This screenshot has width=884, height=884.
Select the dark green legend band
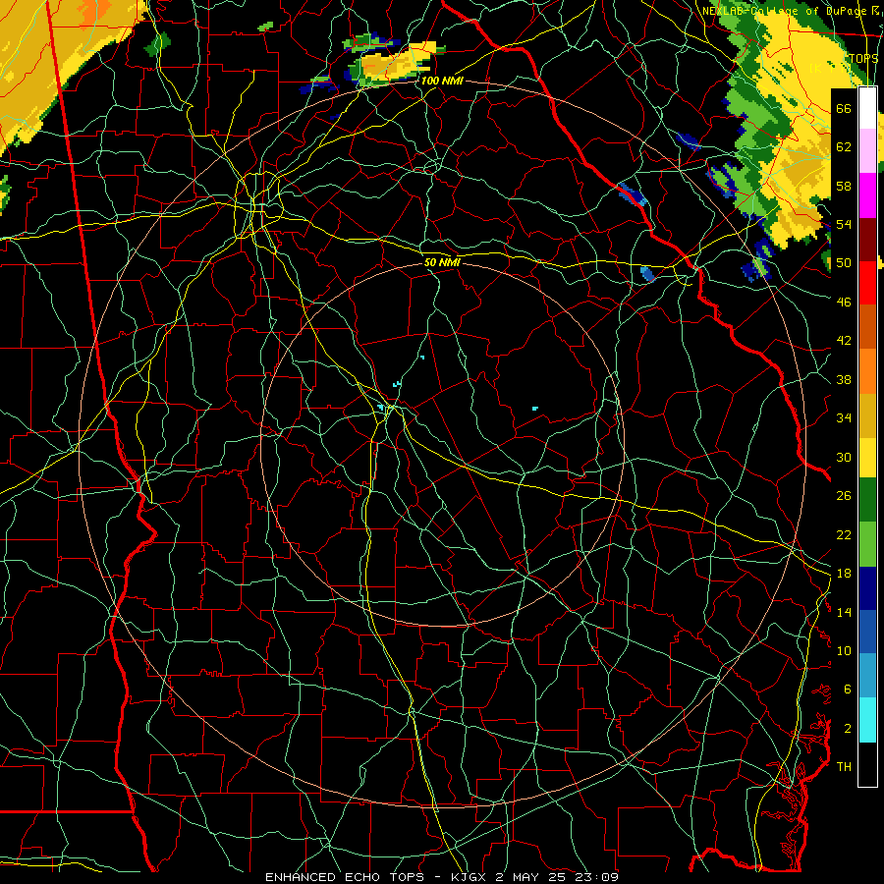(867, 499)
